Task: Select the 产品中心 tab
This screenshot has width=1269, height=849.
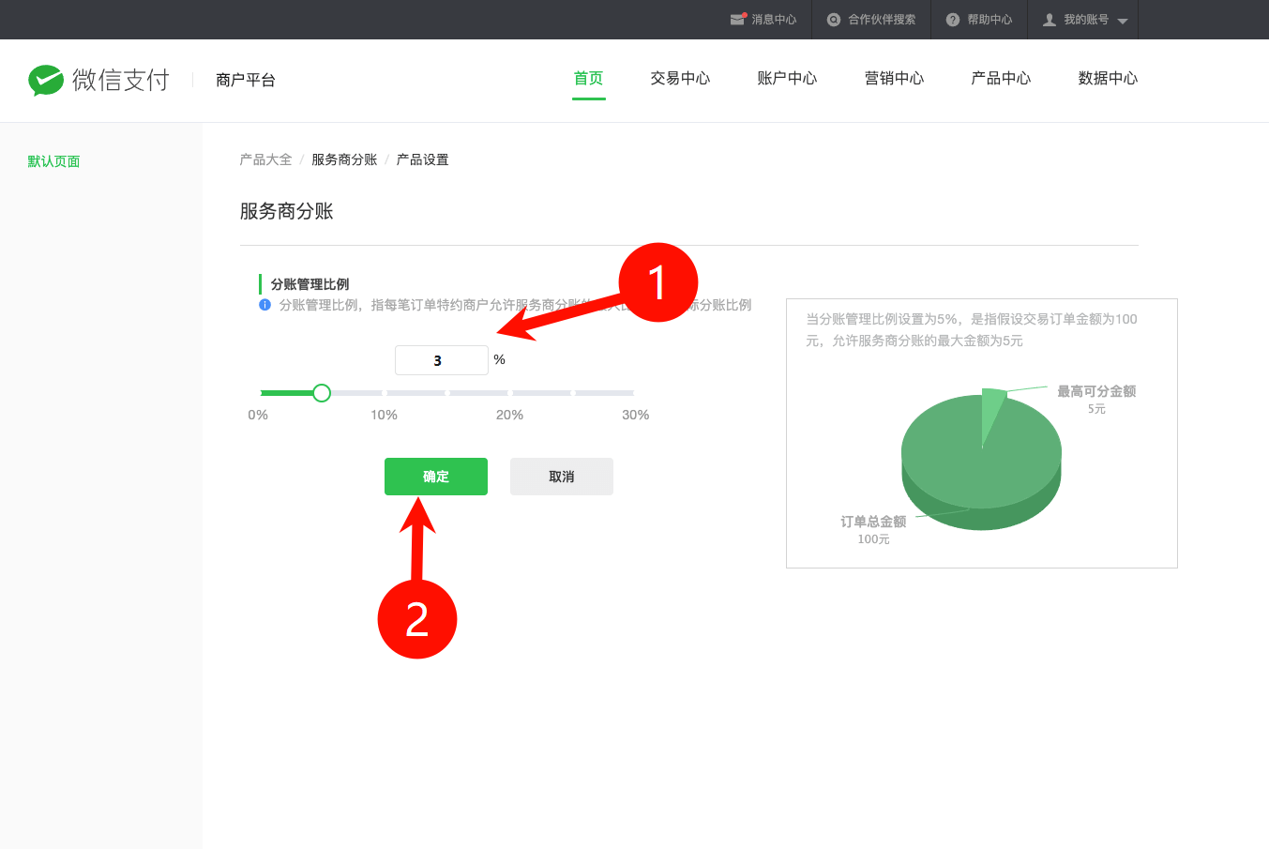Action: pos(1001,79)
